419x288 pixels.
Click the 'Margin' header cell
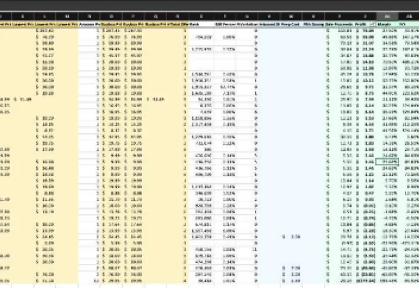[387, 24]
